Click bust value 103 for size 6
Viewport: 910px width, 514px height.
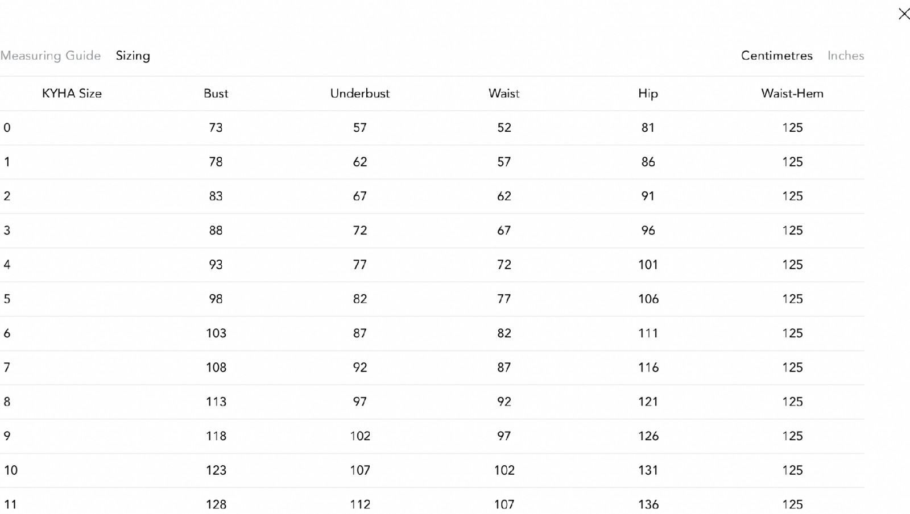[216, 333]
